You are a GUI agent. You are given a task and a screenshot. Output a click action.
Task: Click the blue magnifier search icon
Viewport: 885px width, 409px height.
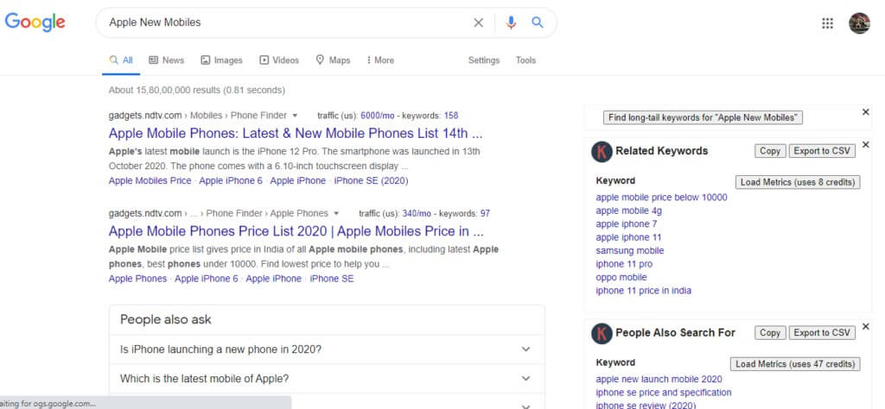(x=538, y=22)
